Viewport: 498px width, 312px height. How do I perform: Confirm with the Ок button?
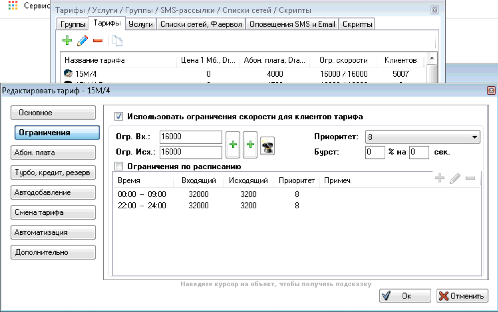(x=405, y=296)
